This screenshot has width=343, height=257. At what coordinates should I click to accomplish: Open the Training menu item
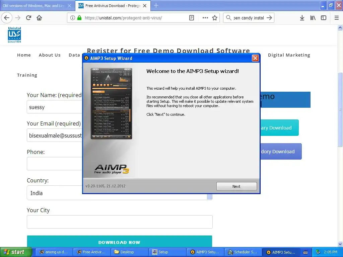point(27,75)
